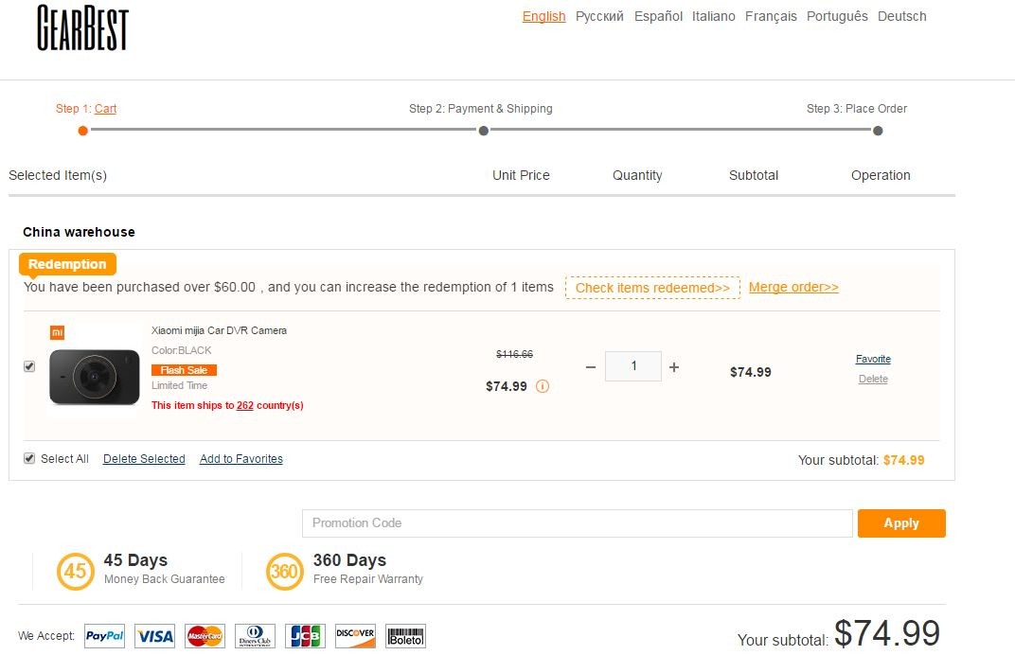Click the GearBest logo
1015x655 pixels.
tap(82, 28)
